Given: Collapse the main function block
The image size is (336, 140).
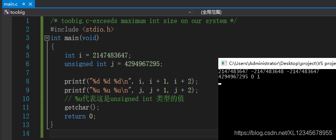Looking at the screenshot, I should [47, 38].
